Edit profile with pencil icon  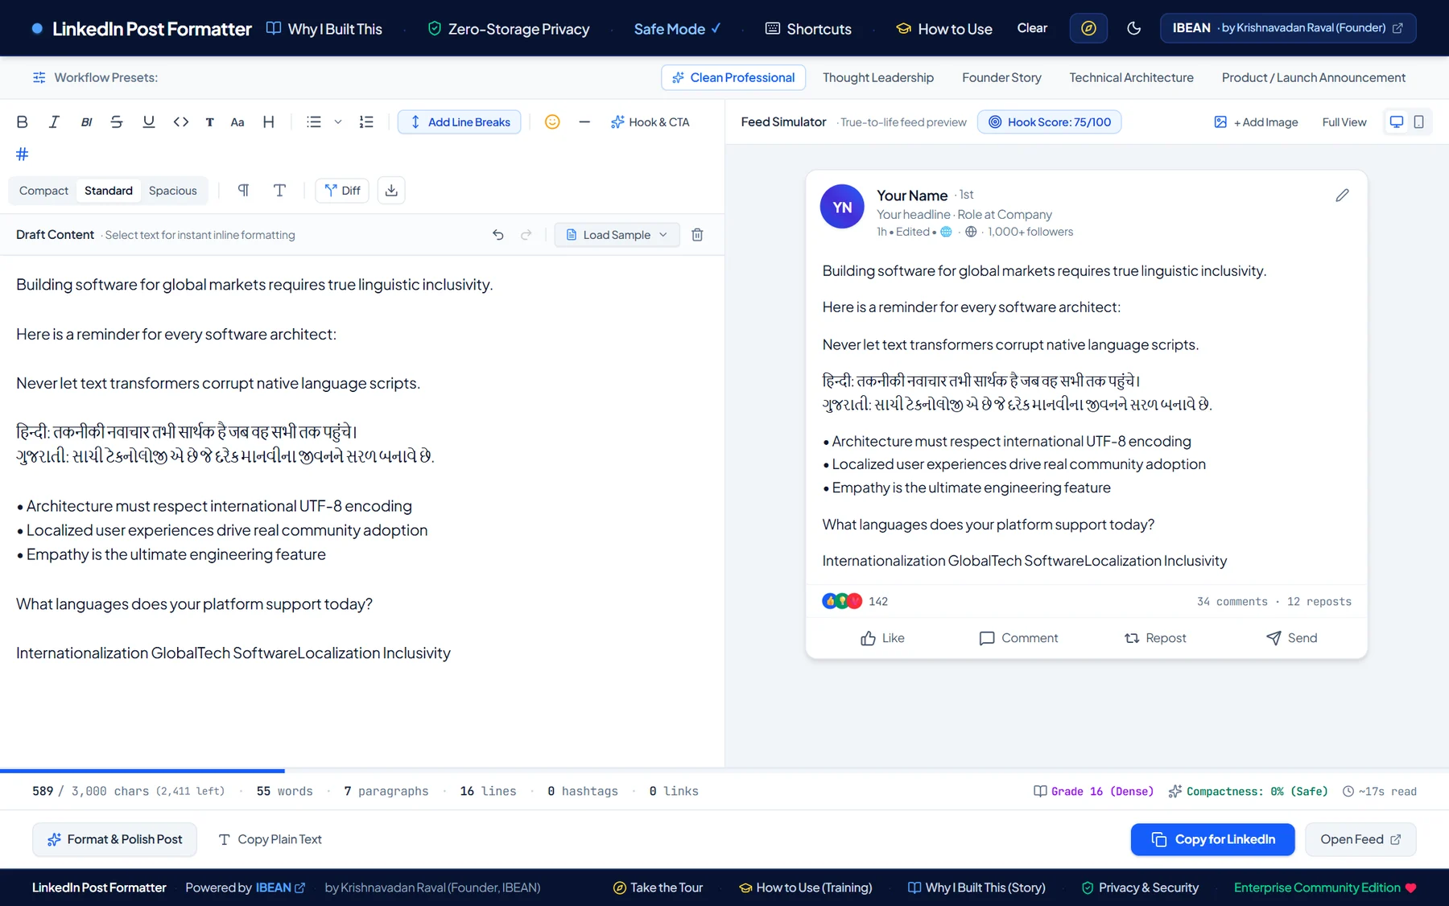click(x=1342, y=196)
